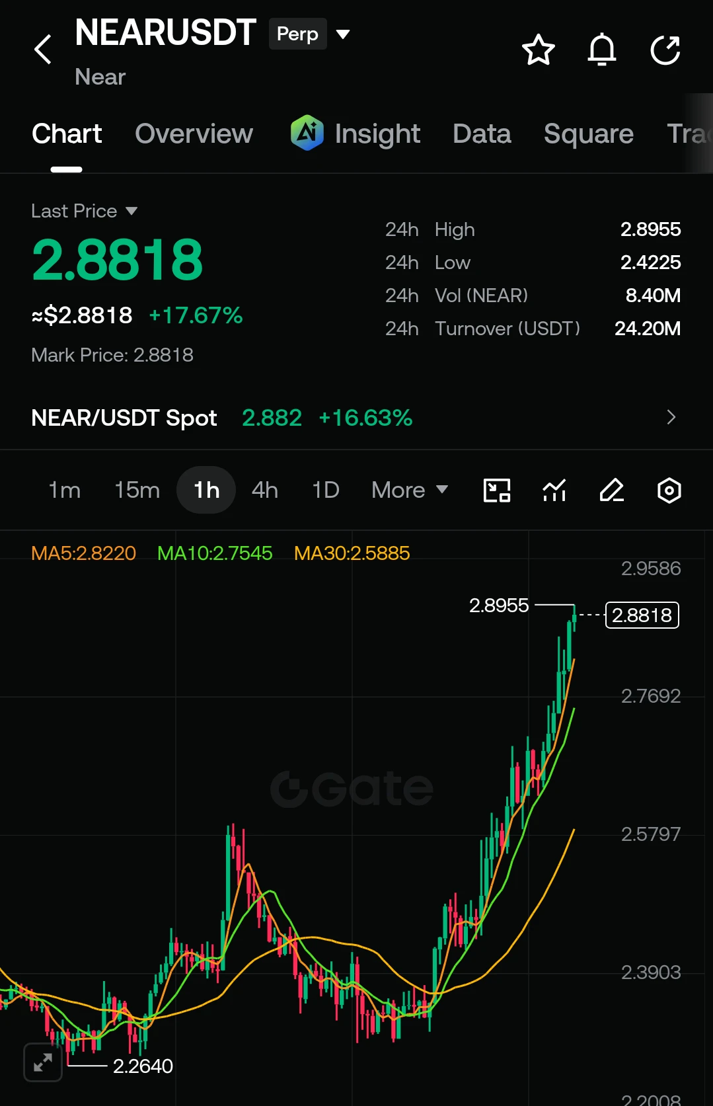
Task: Click the large last price 2.8818
Action: pyautogui.click(x=118, y=260)
